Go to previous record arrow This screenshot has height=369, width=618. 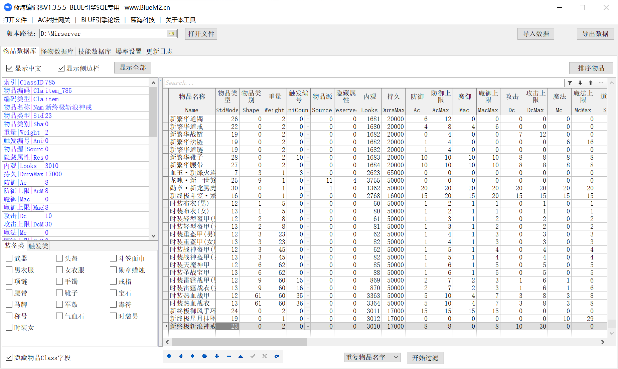tap(181, 356)
